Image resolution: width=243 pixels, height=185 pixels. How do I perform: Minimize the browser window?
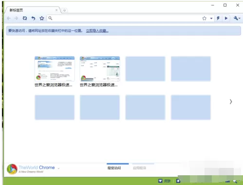(213, 5)
